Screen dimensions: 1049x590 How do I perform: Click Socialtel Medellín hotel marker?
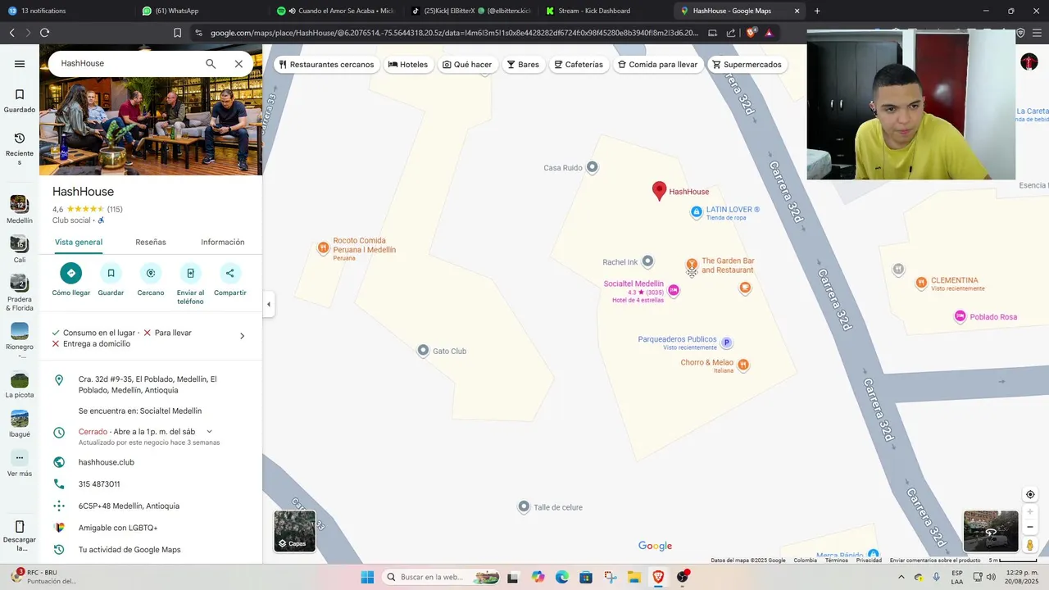(x=674, y=290)
